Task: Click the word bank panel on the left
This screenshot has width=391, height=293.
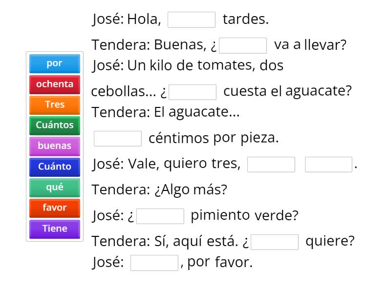Action: (54, 146)
